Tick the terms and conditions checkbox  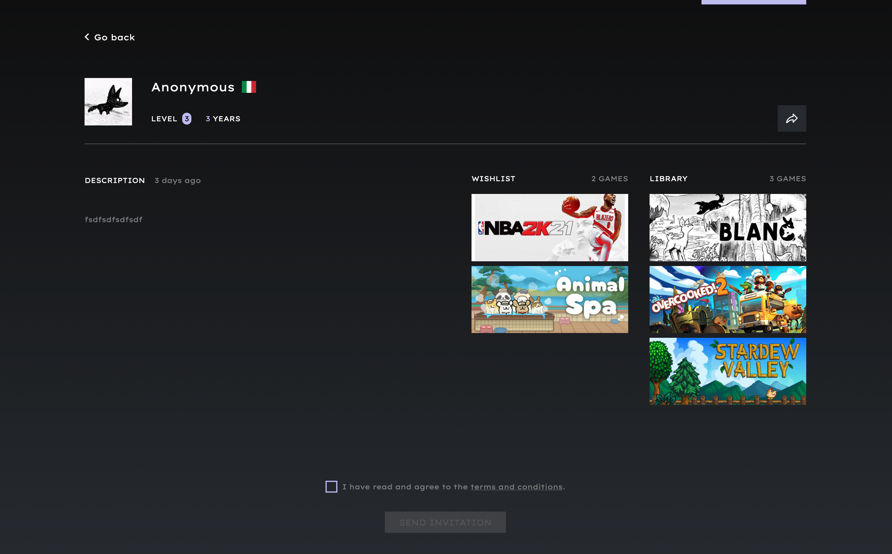click(331, 487)
